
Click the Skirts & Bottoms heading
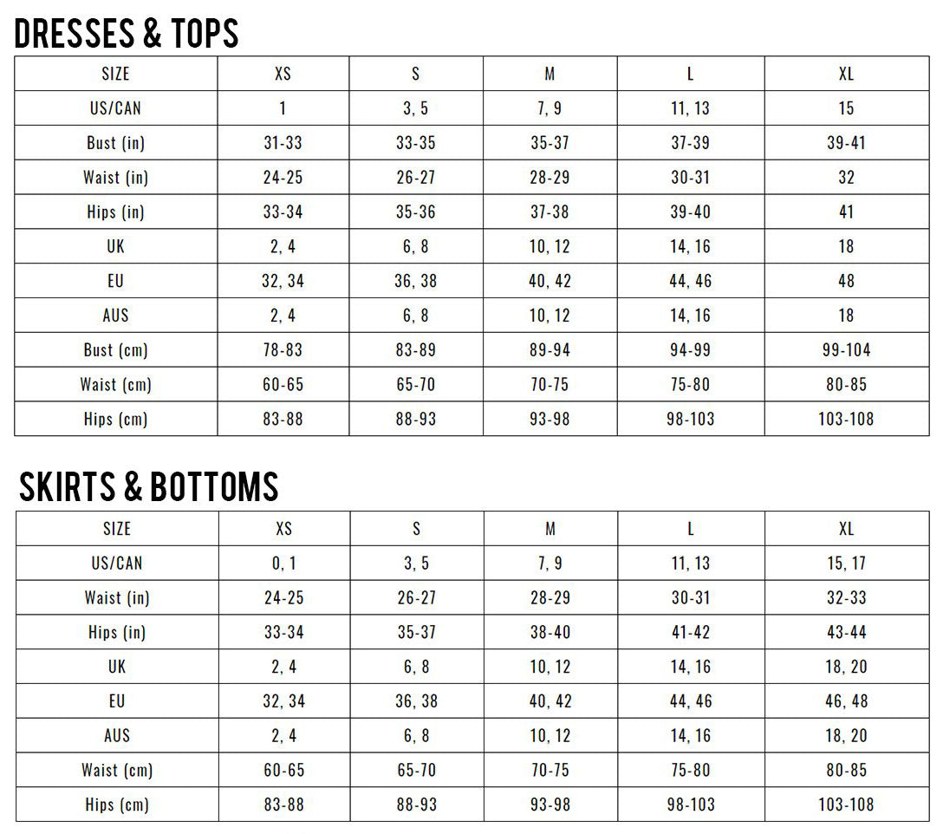[x=148, y=487]
